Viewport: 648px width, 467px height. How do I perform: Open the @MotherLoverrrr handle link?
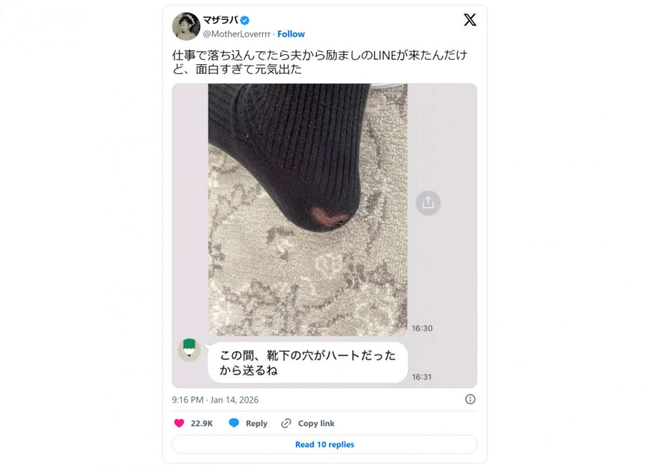click(237, 34)
